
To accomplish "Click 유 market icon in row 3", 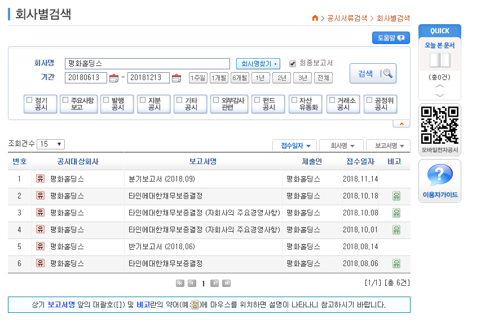I will [40, 213].
